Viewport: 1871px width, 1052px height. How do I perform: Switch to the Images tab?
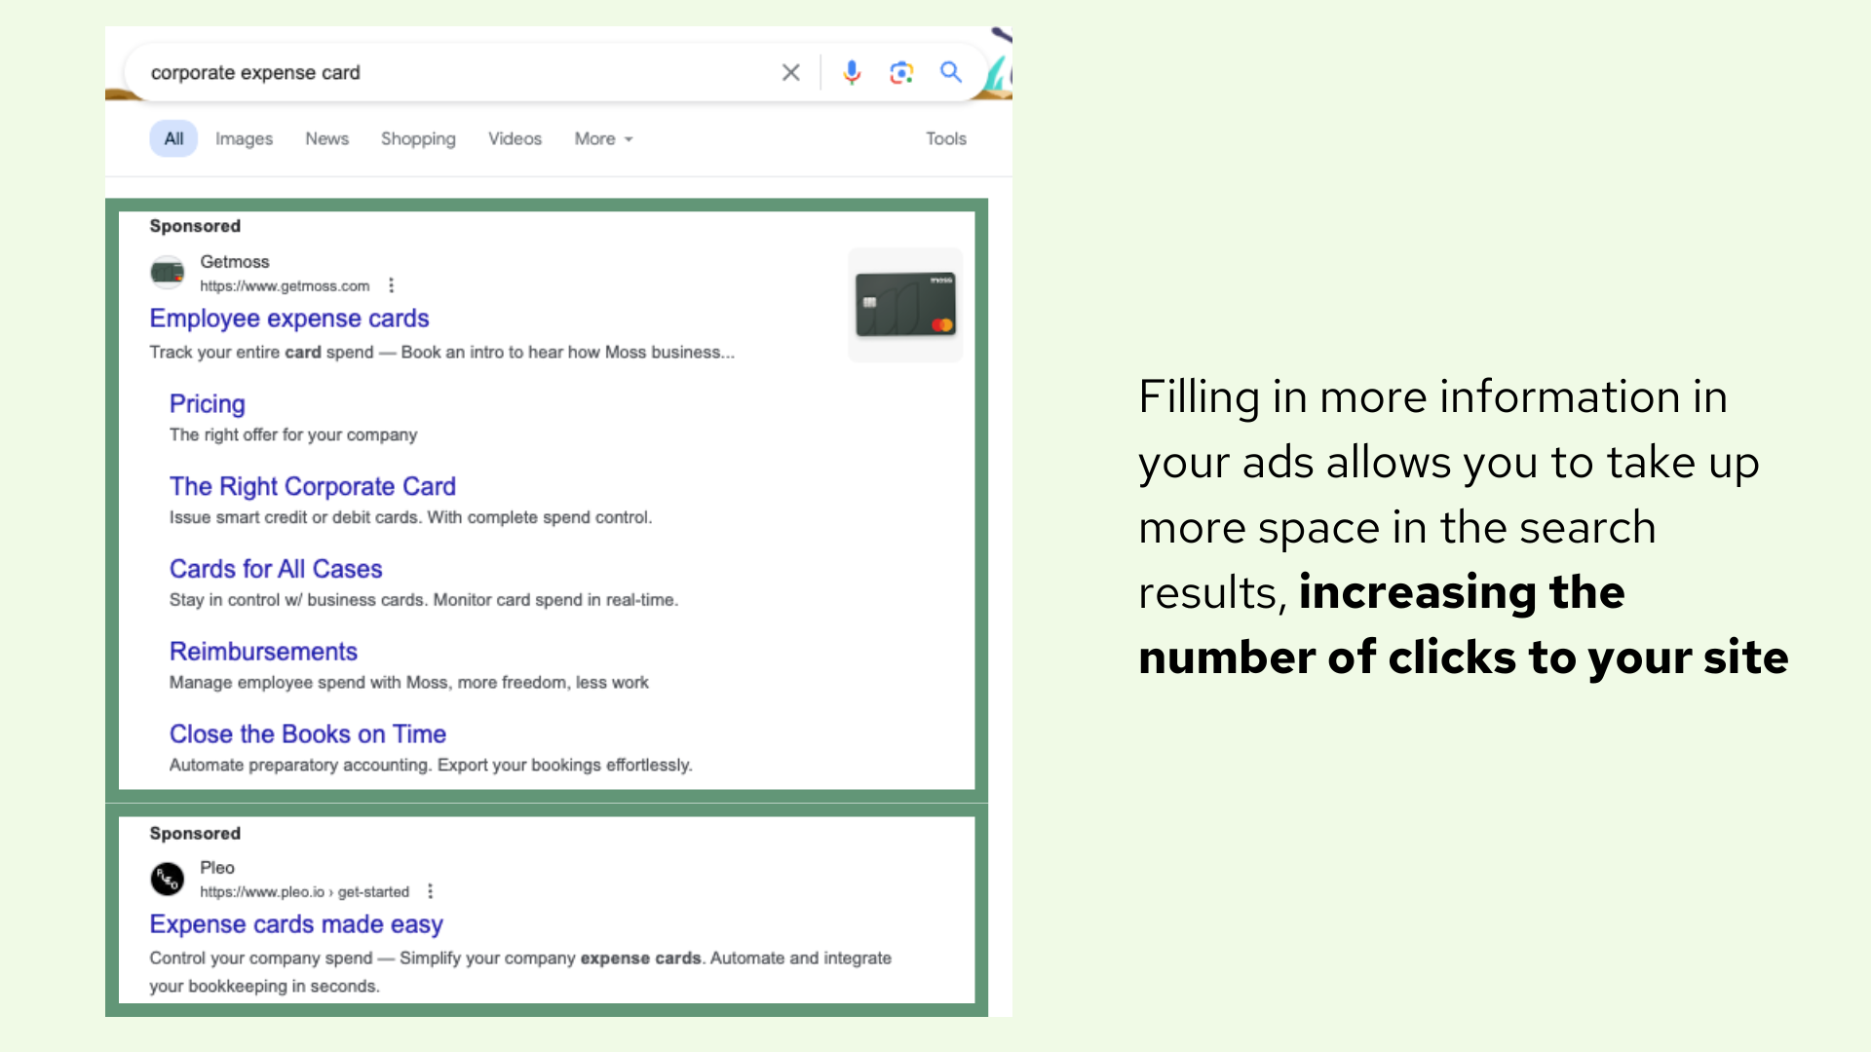click(x=244, y=138)
